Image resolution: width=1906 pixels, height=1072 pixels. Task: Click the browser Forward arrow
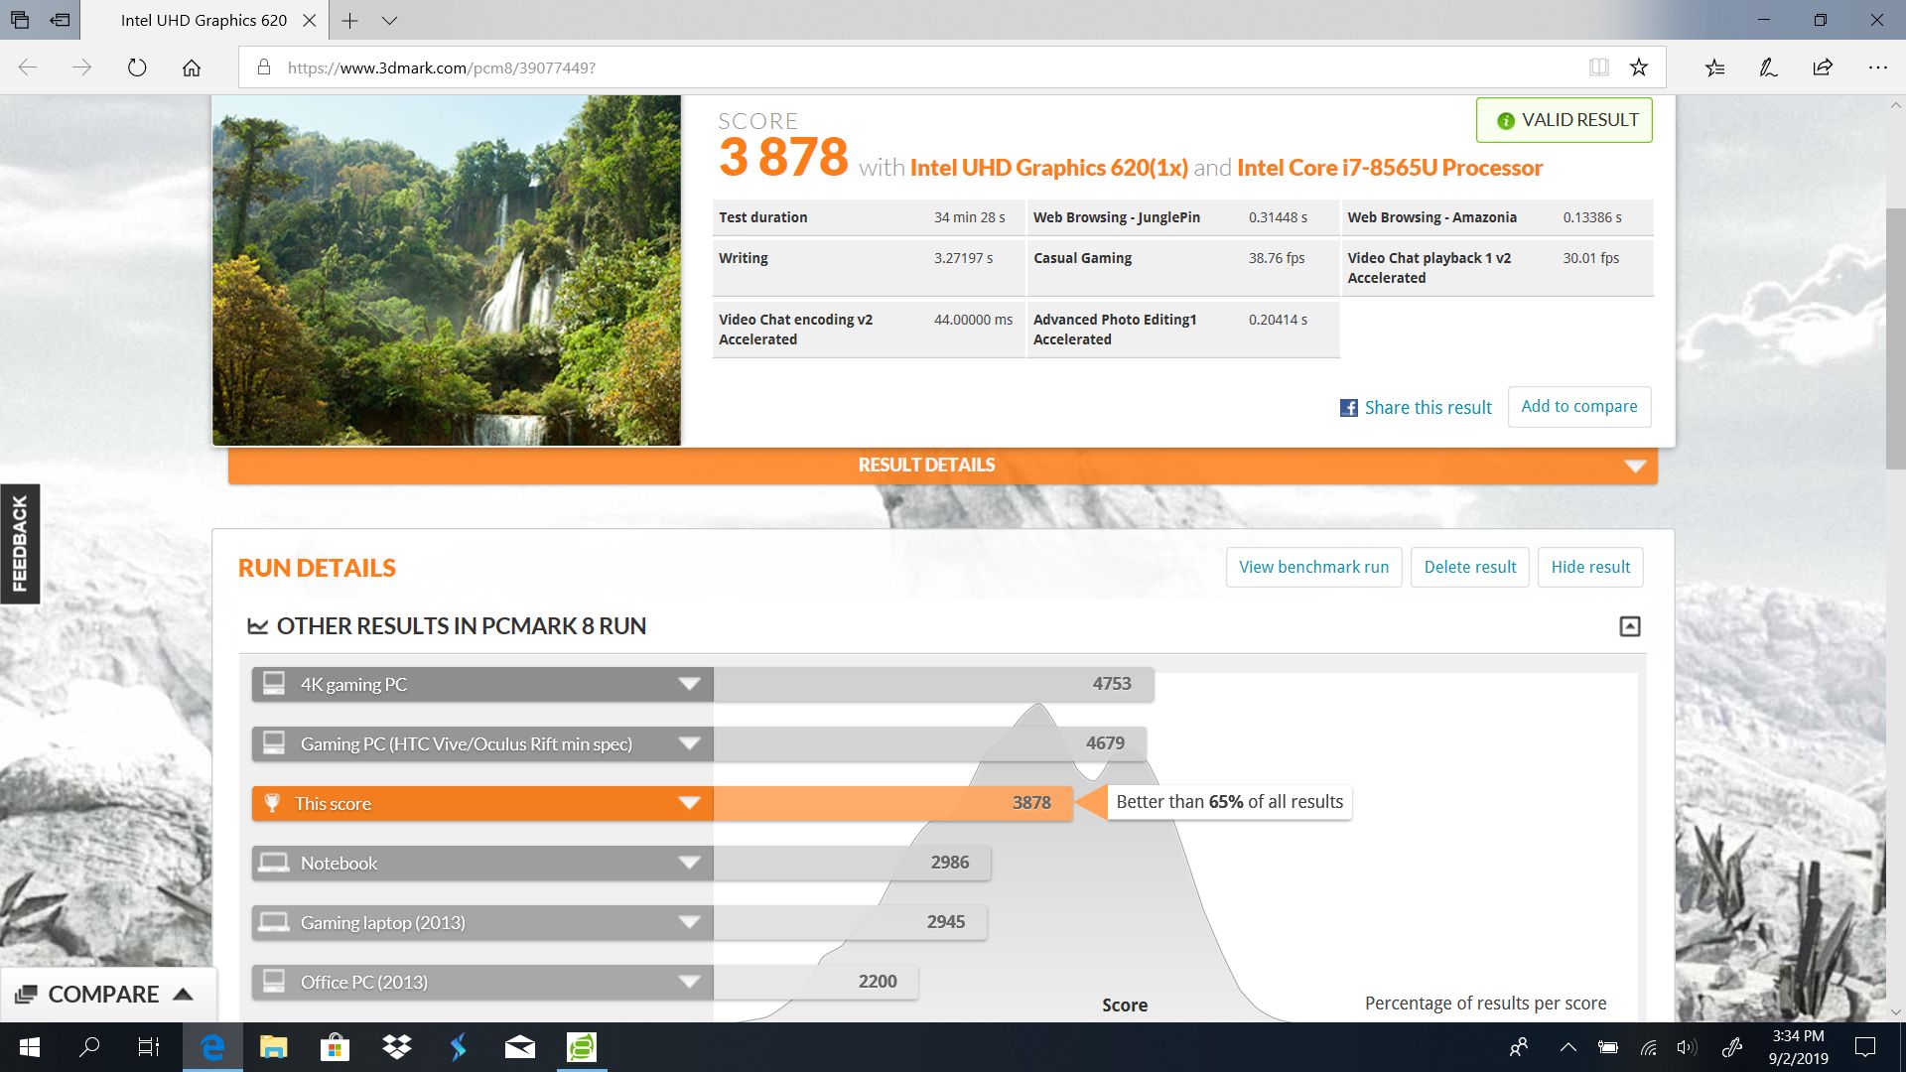pos(82,67)
